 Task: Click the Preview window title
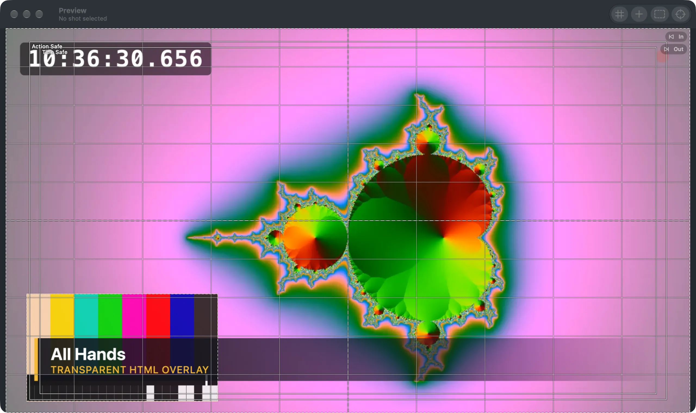pos(73,11)
